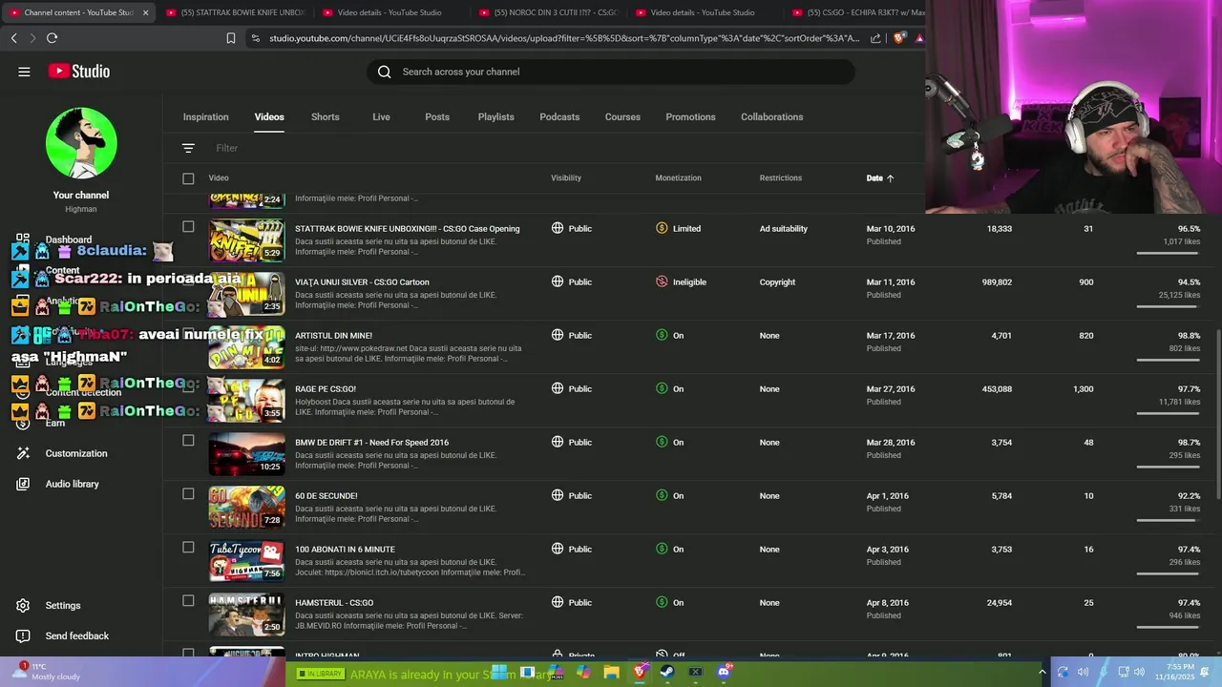This screenshot has width=1222, height=687.
Task: Click globe visibility icon for HAMSTERUL - CS:GO
Action: coord(558,602)
